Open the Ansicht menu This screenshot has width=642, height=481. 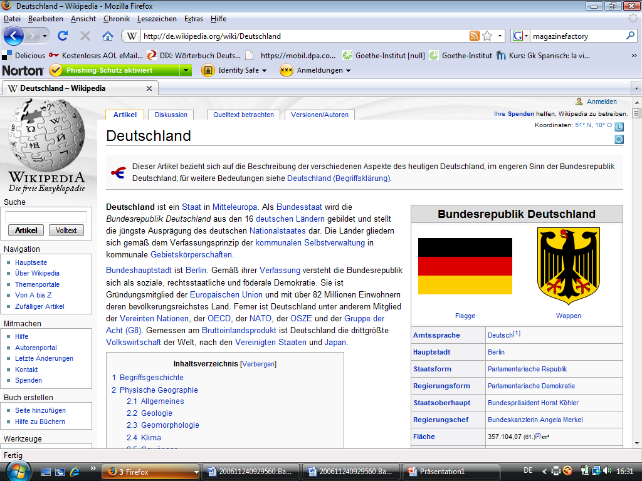(83, 19)
